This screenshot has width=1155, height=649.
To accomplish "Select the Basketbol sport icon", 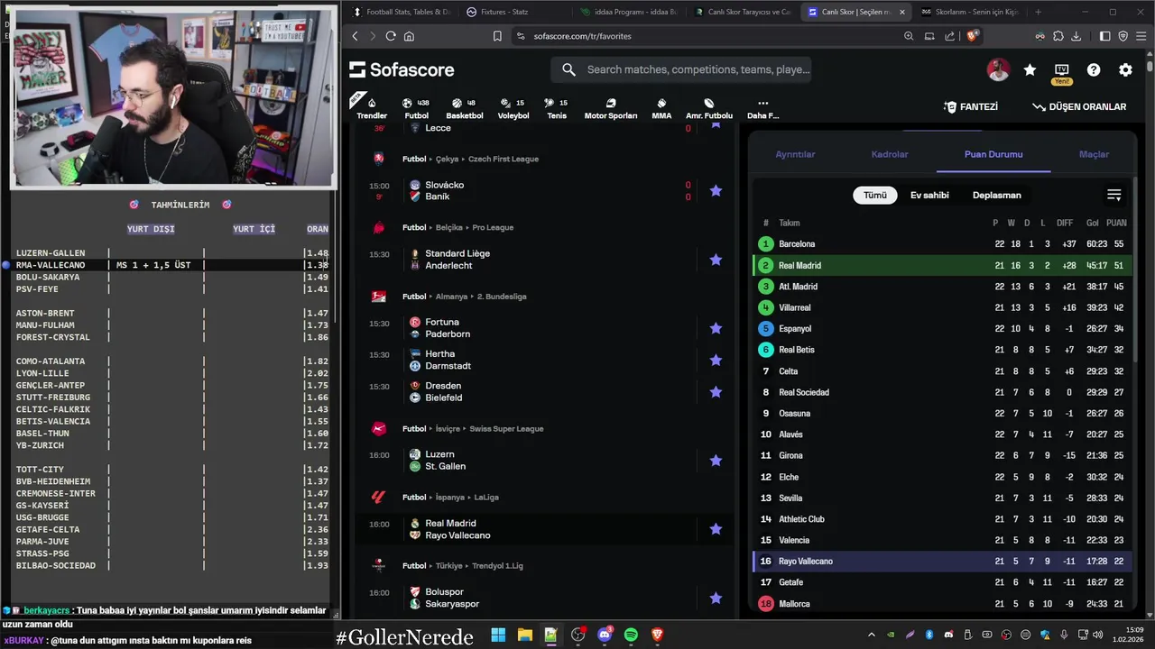I will [x=465, y=108].
